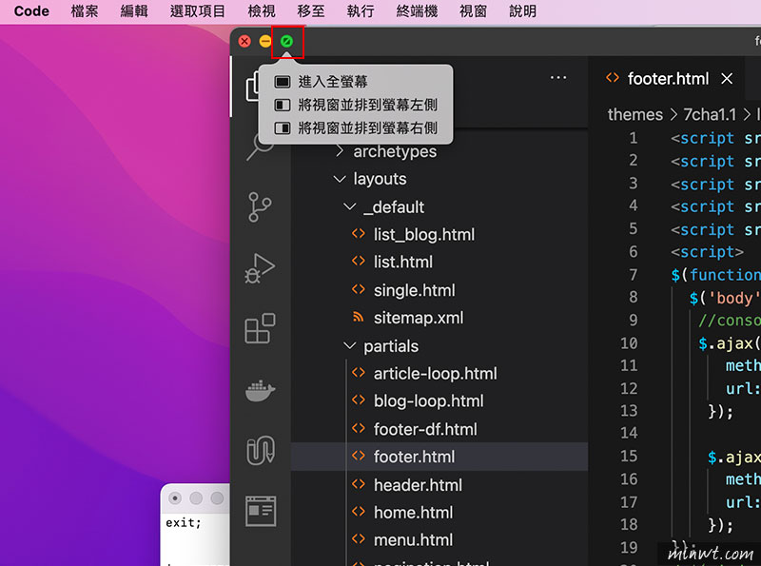
Task: Open the 執行 menu
Action: click(361, 11)
